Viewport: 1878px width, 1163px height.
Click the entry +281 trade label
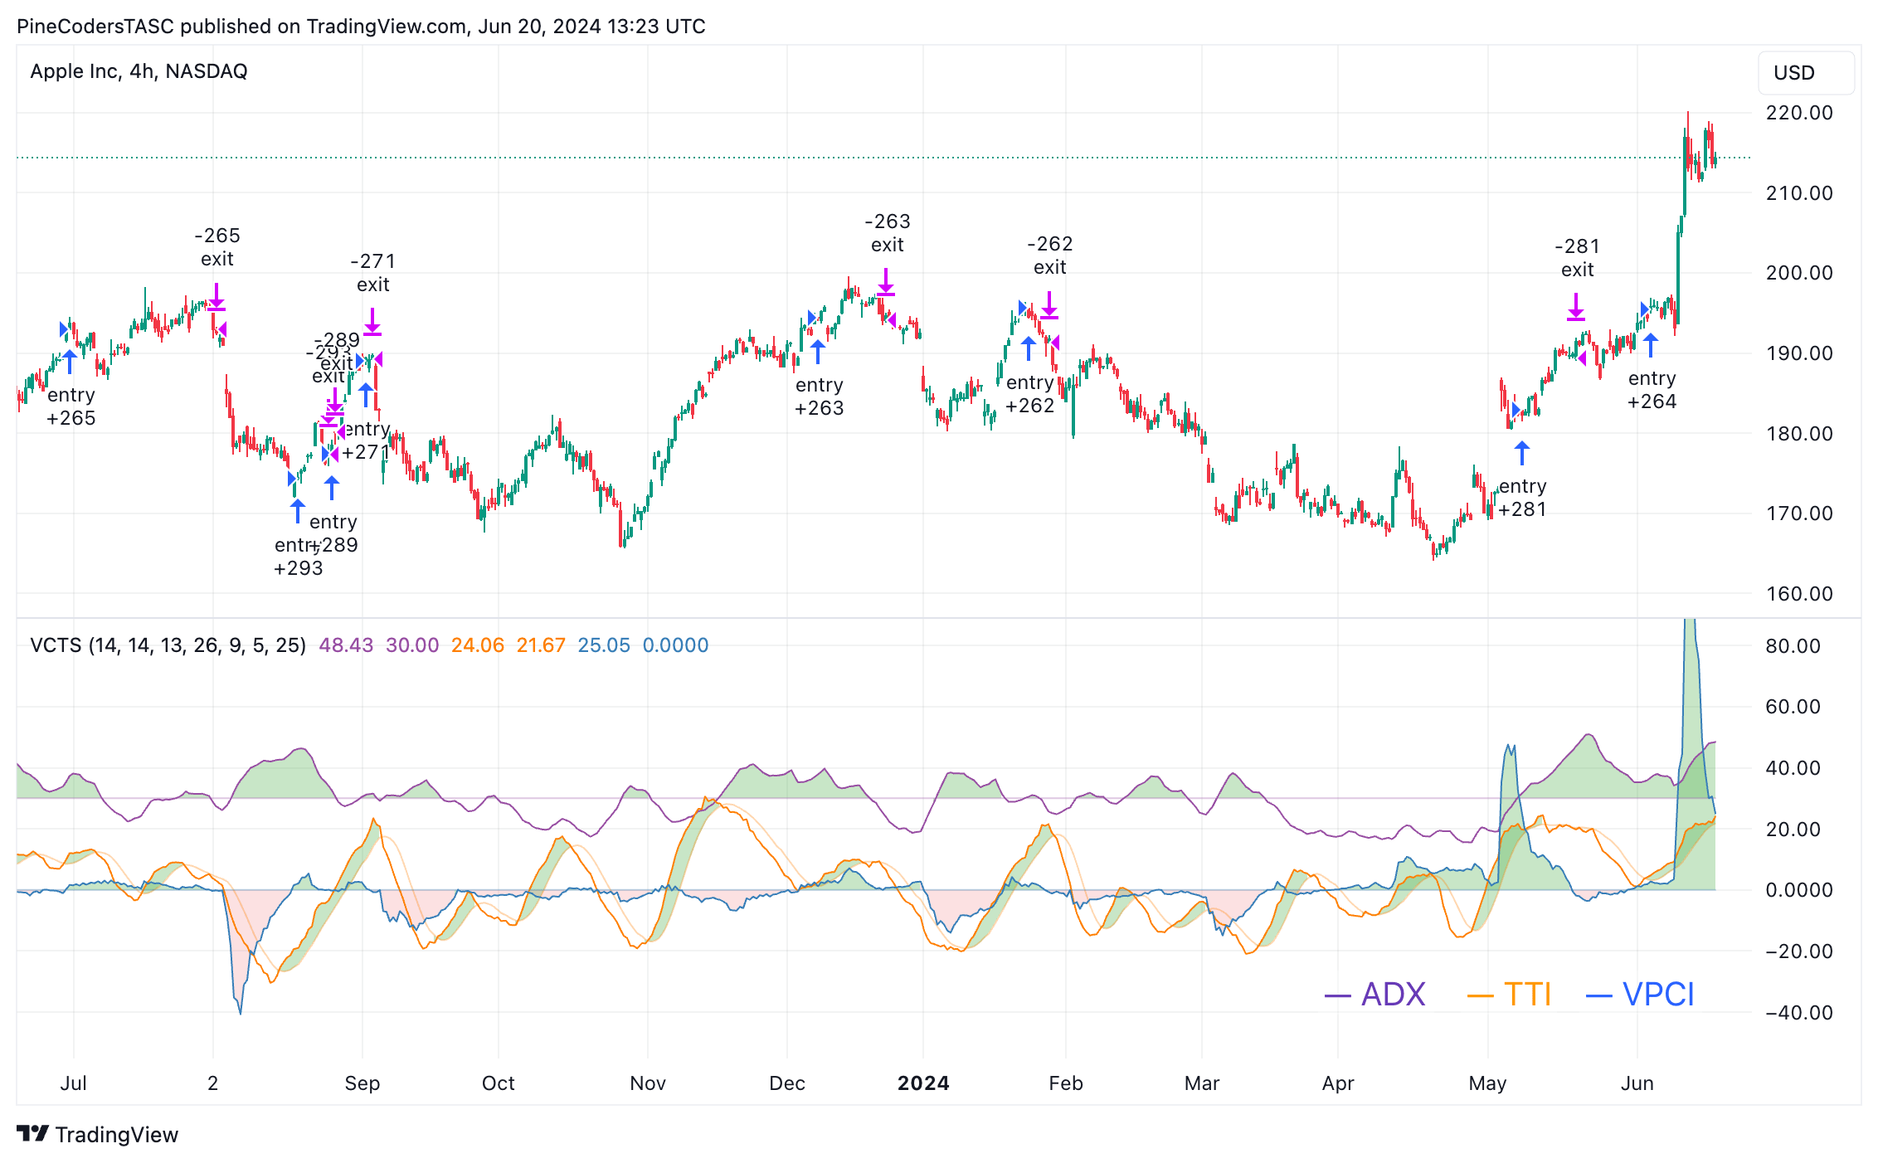(x=1523, y=498)
